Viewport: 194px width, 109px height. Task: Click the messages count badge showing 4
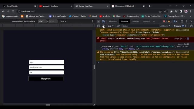tap(175, 21)
